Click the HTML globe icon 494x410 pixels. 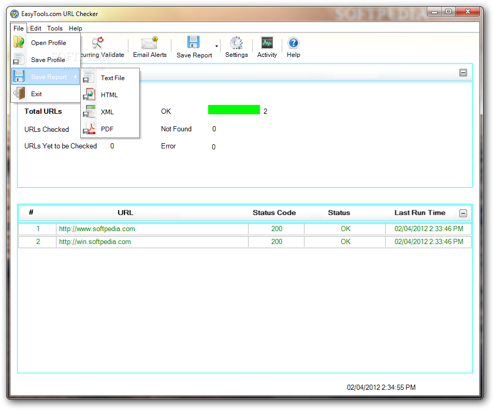coord(89,95)
